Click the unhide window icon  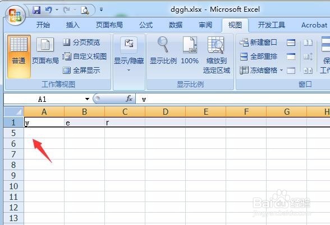[291, 71]
